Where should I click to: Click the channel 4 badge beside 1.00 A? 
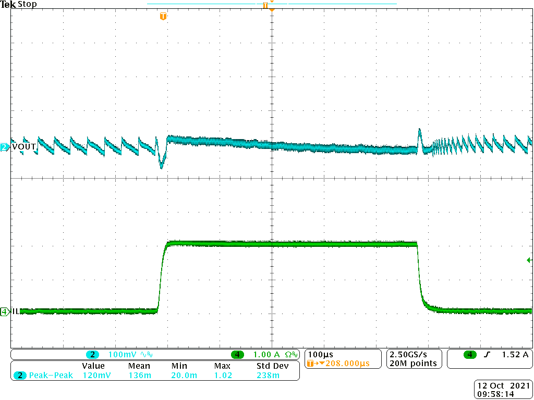click(238, 355)
